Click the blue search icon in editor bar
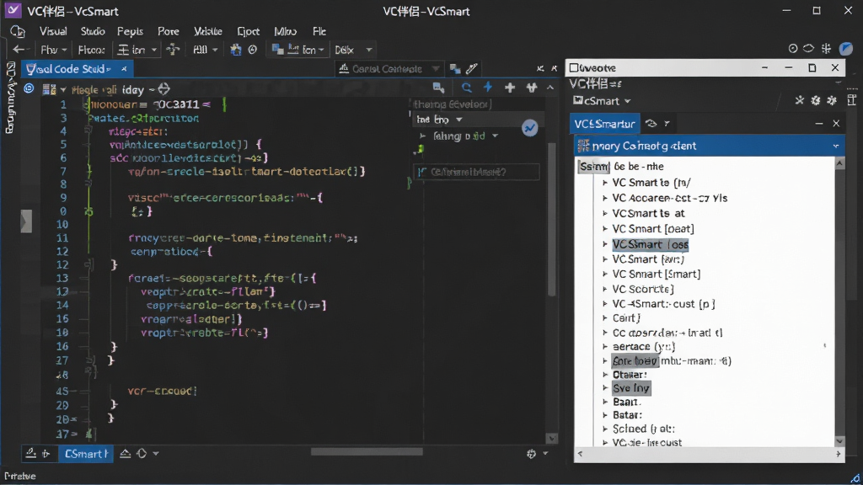863x485 pixels. pyautogui.click(x=466, y=88)
